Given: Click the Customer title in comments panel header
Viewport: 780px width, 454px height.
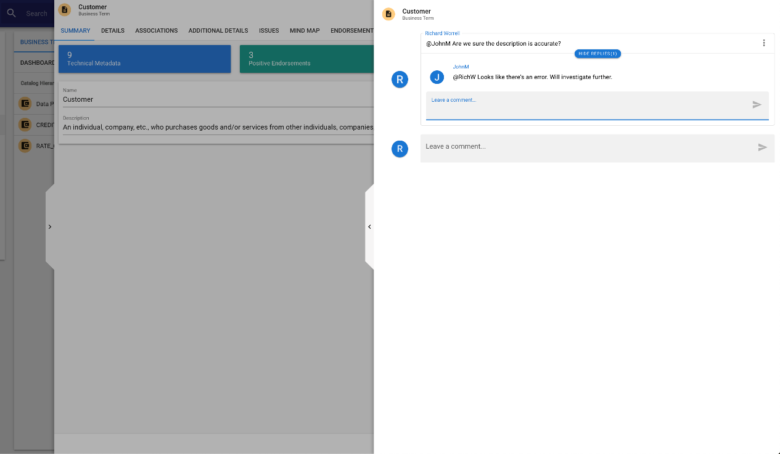Looking at the screenshot, I should pyautogui.click(x=416, y=11).
